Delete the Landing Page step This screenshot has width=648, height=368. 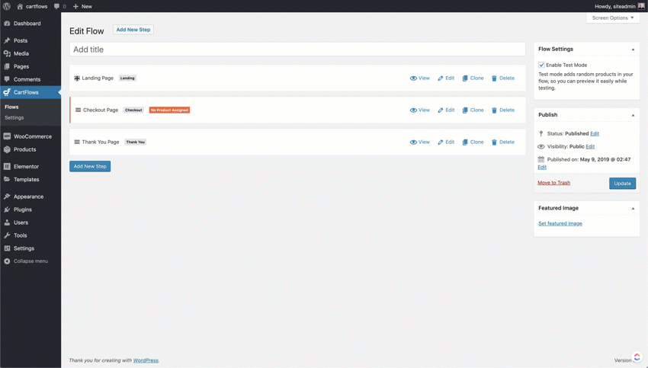click(503, 78)
